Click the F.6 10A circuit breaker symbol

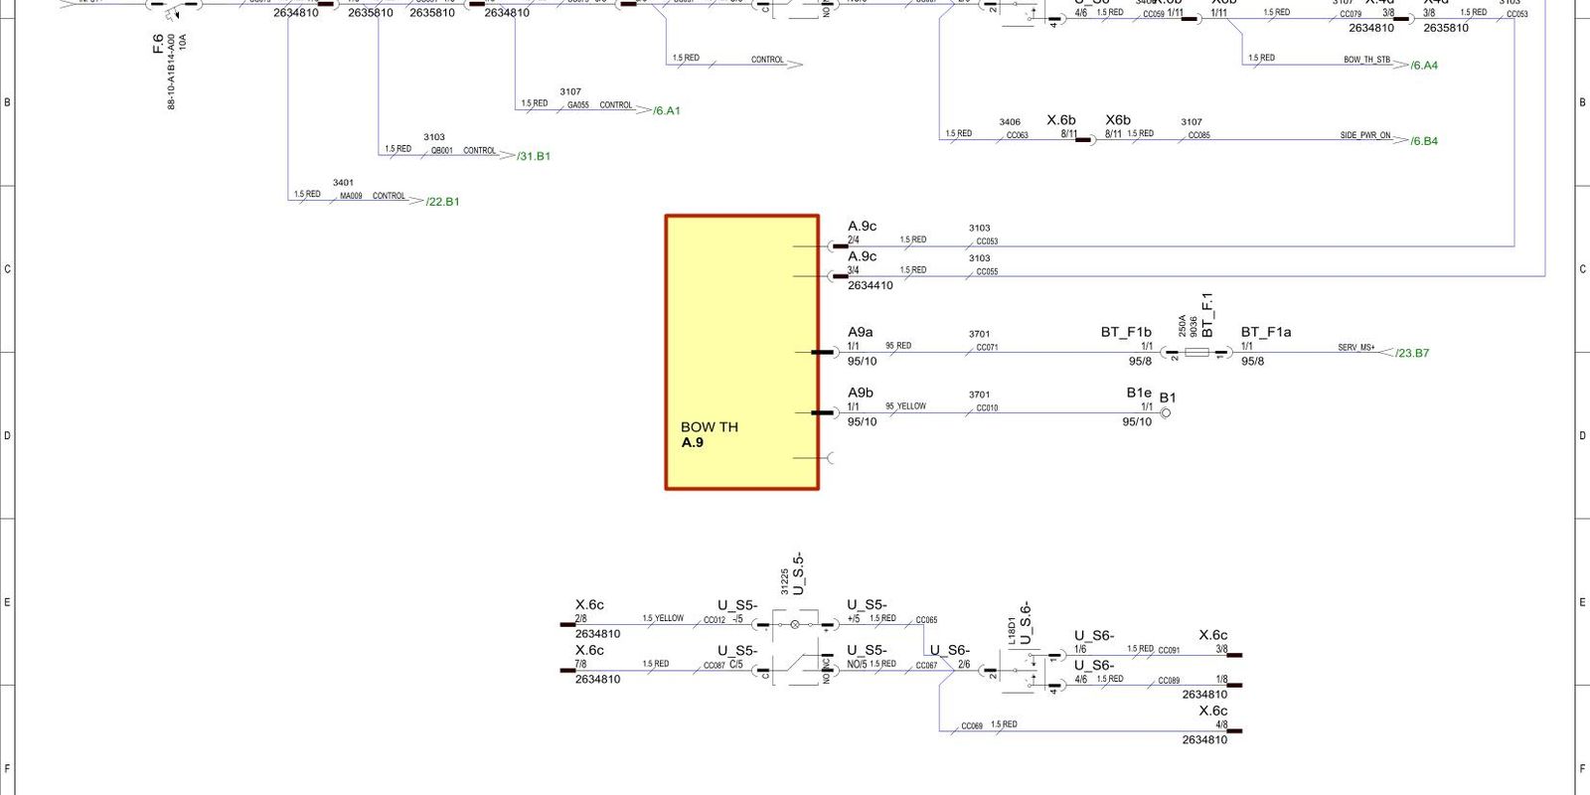pos(174,8)
